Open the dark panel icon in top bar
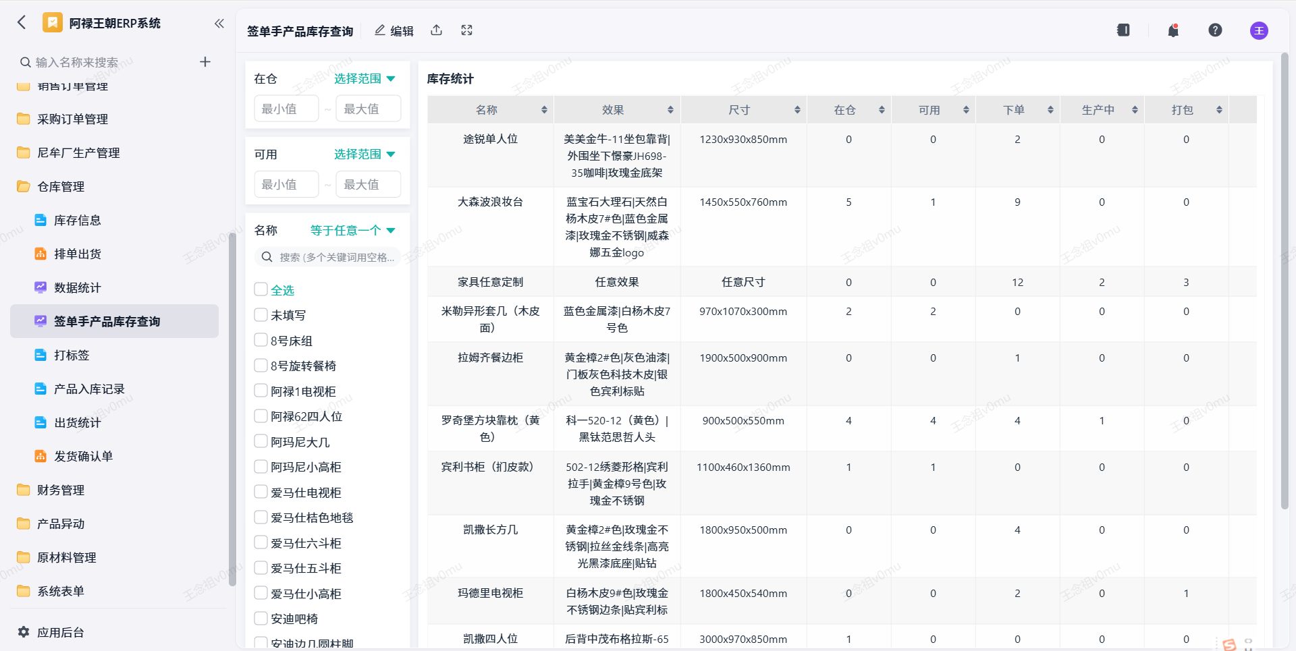The image size is (1296, 651). pos(1123,30)
